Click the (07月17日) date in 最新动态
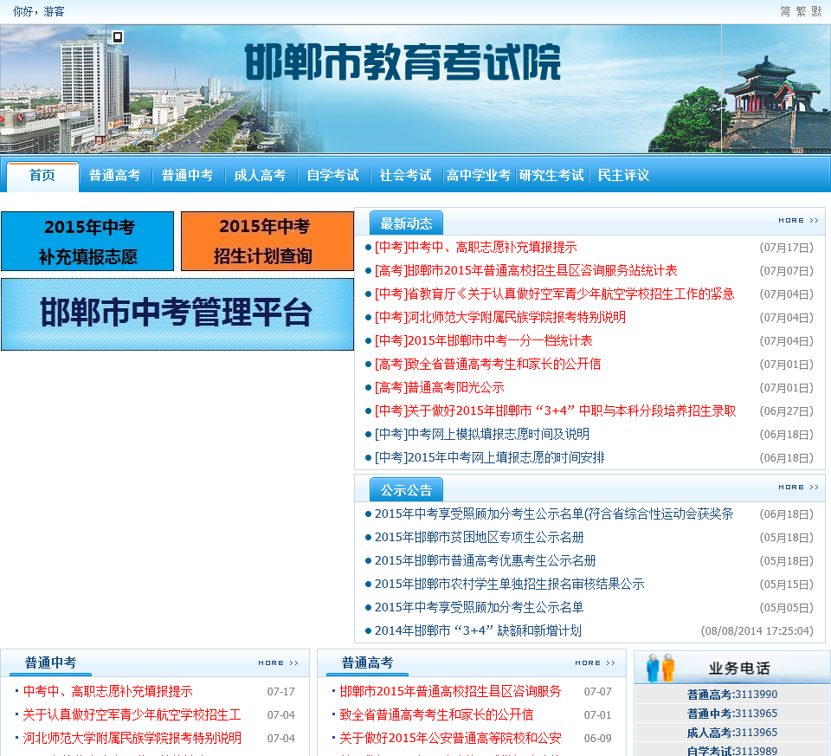This screenshot has height=756, width=831. pyautogui.click(x=787, y=248)
